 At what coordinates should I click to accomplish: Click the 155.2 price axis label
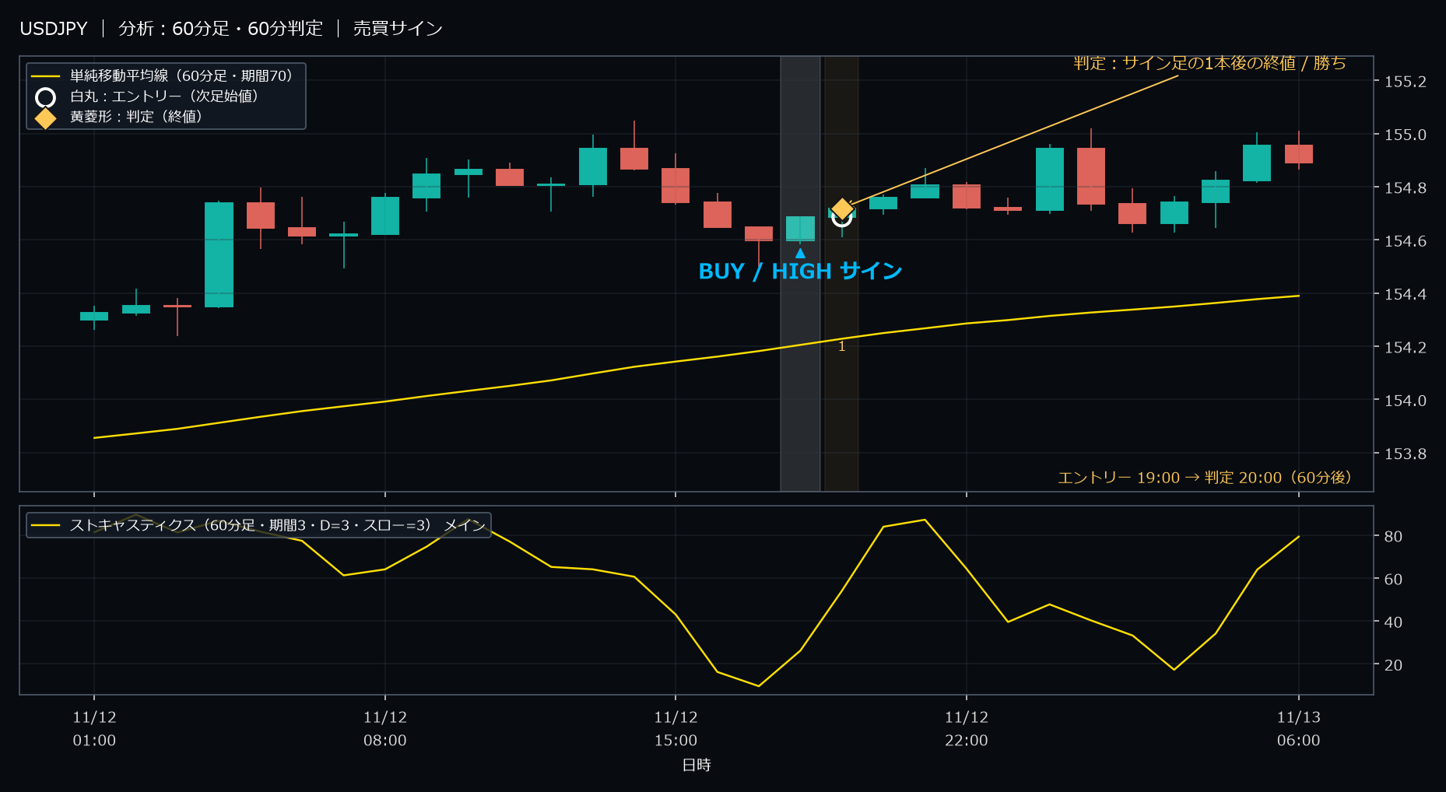(x=1406, y=82)
